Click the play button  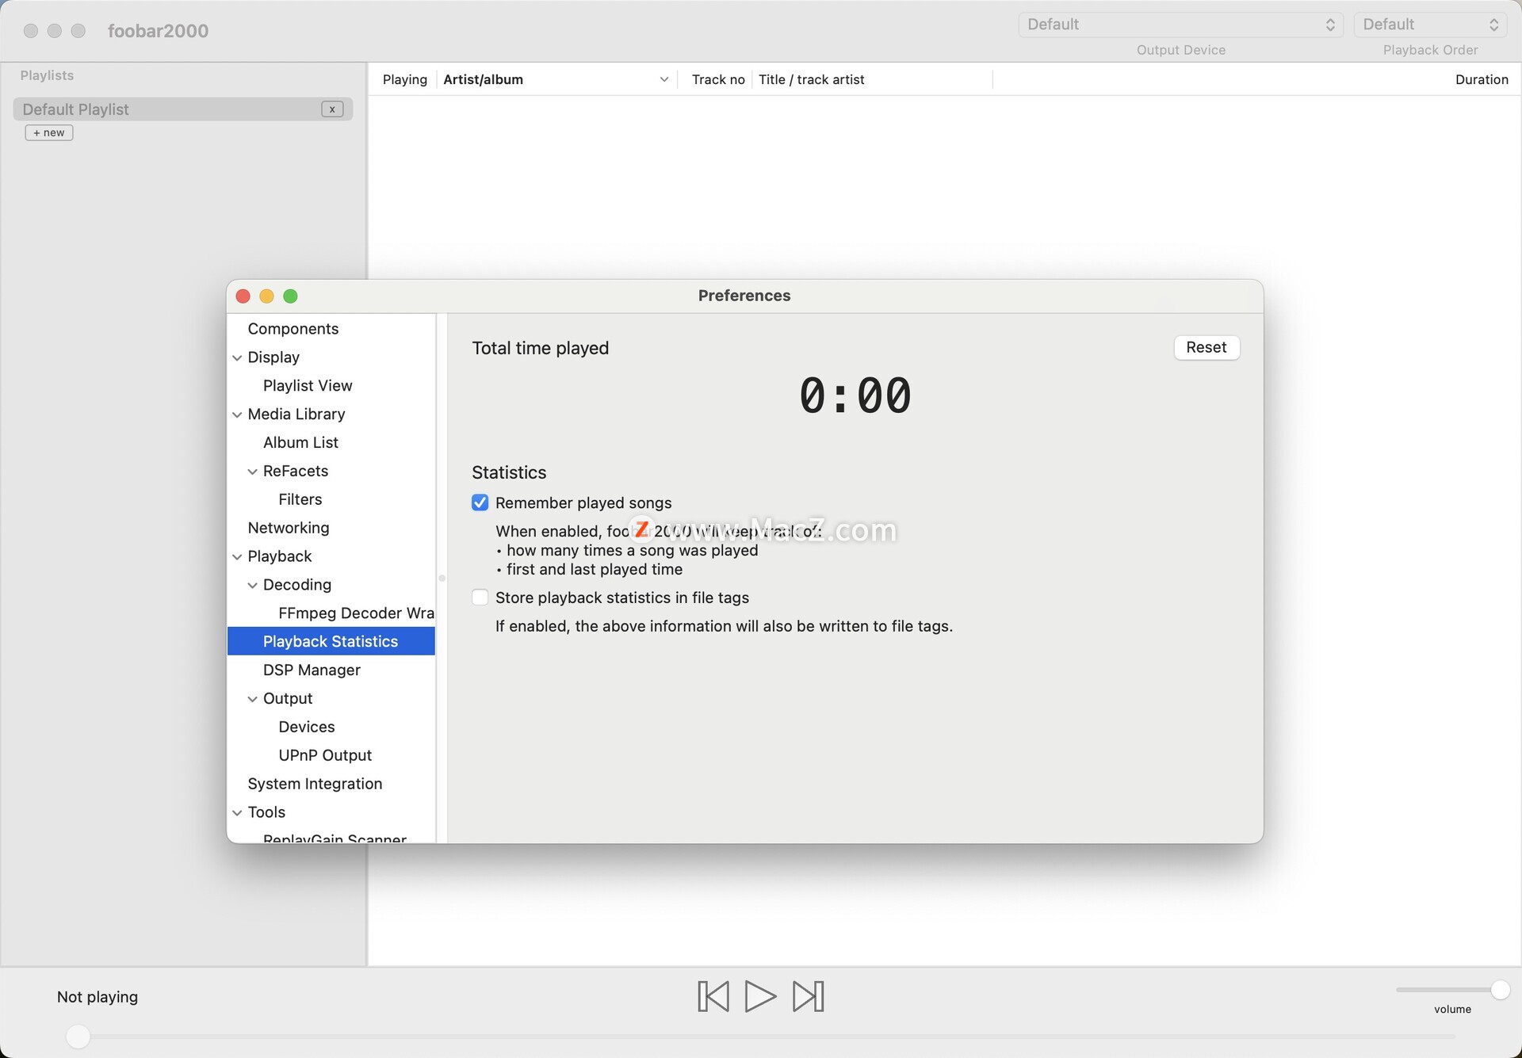(760, 996)
